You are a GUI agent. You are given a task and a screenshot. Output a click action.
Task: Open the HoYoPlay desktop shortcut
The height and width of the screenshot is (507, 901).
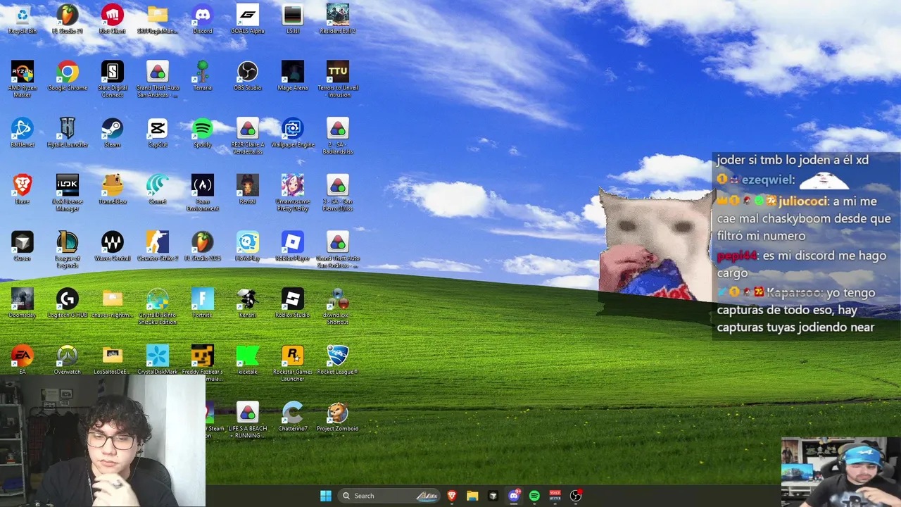(x=248, y=246)
